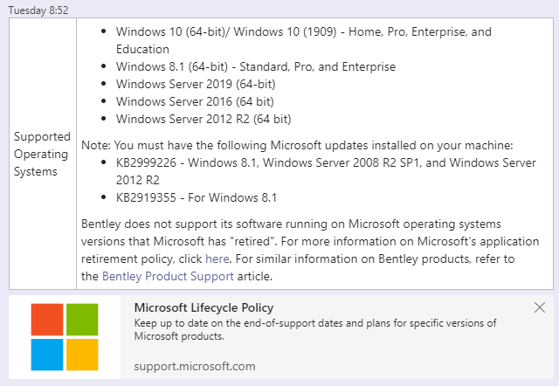Click the Windows 8.1 (64-bit) list item
Screen dimensions: 559x386
coord(255,66)
